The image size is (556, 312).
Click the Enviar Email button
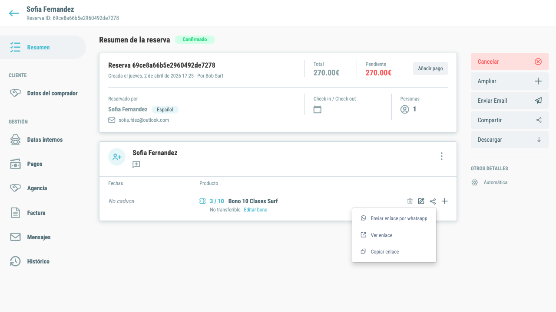pos(510,101)
